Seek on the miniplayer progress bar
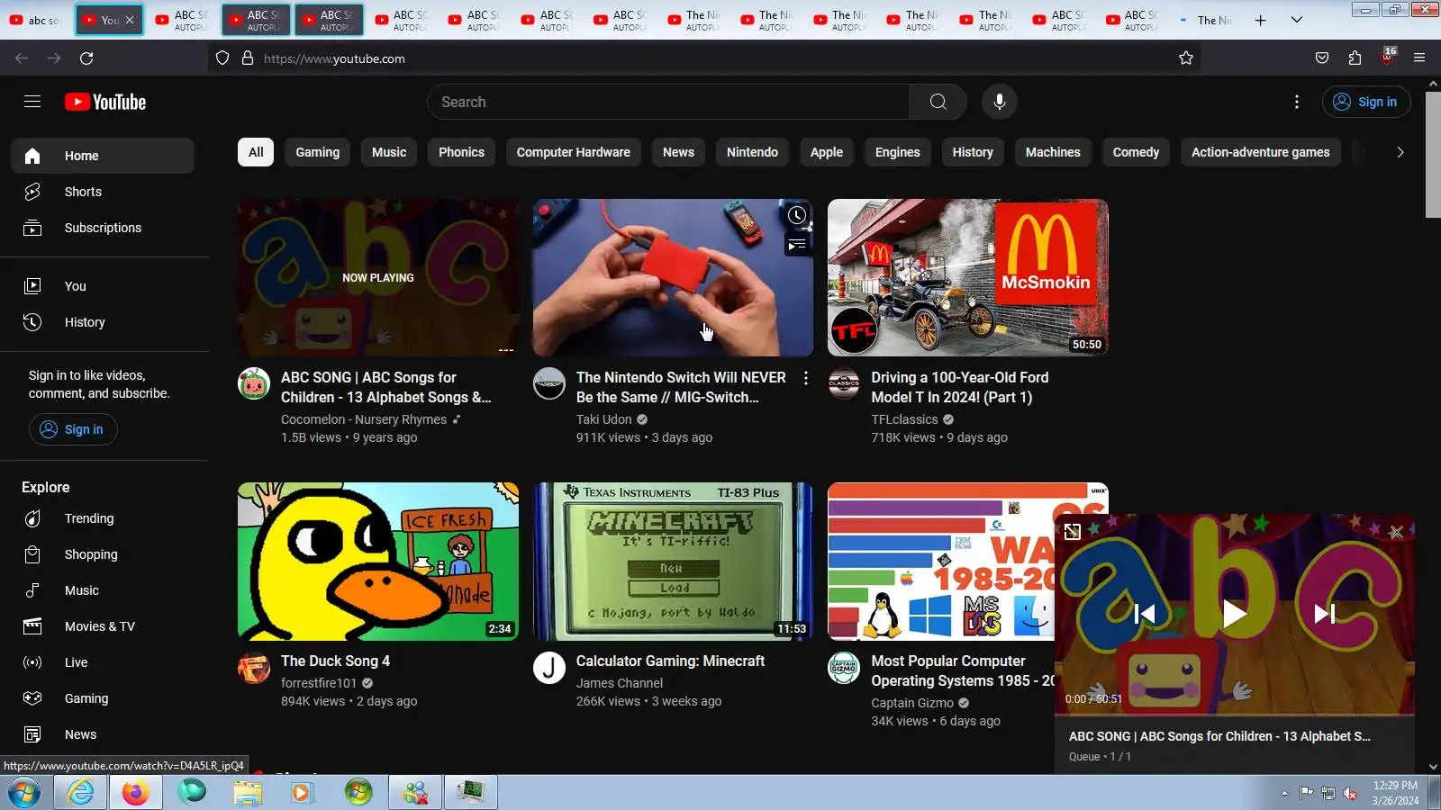 coord(1235,715)
